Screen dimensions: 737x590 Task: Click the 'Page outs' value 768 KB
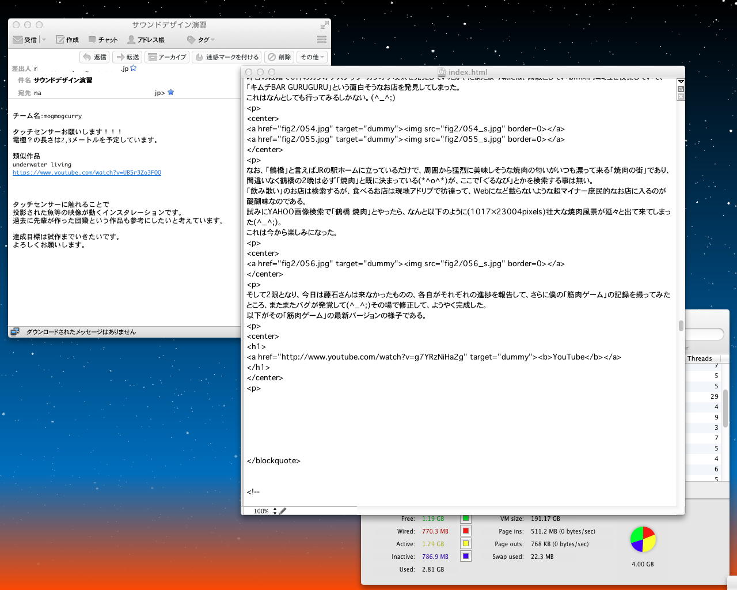[560, 544]
